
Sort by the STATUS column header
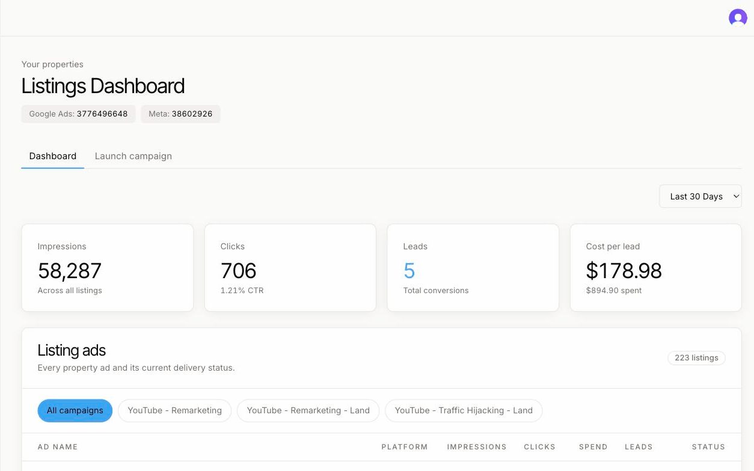[708, 447]
